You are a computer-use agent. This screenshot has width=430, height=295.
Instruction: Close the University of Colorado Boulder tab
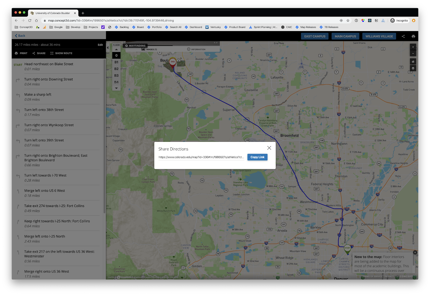(75, 13)
